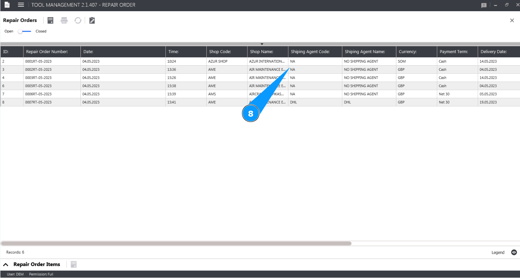
Task: Click Net 30 in the 0007RT-05-2023 row
Action: pos(458,102)
